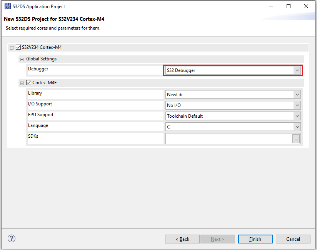
Task: Cancel the new project wizard
Action: [293, 239]
